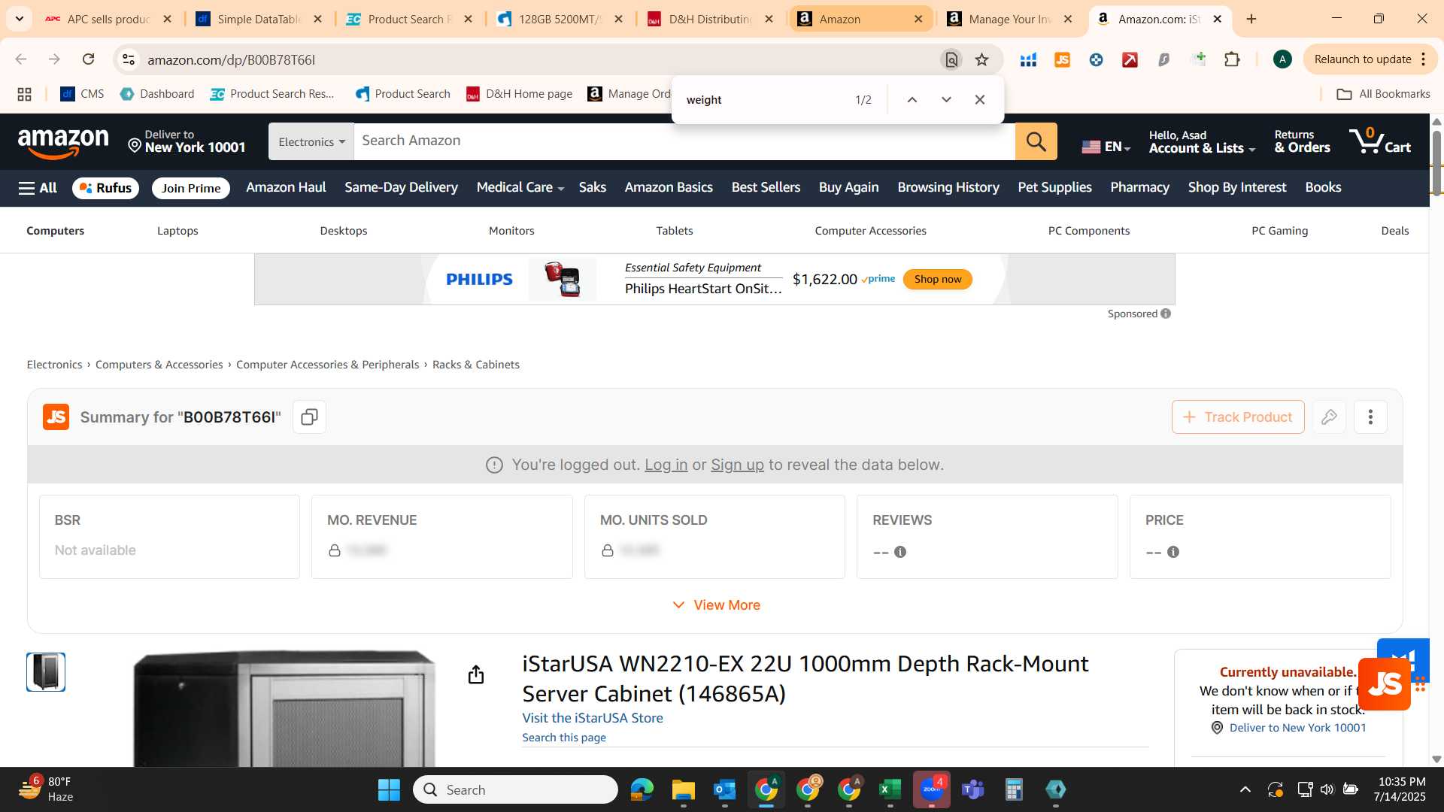The width and height of the screenshot is (1444, 812).
Task: Open the All hamburger menu
Action: (38, 188)
